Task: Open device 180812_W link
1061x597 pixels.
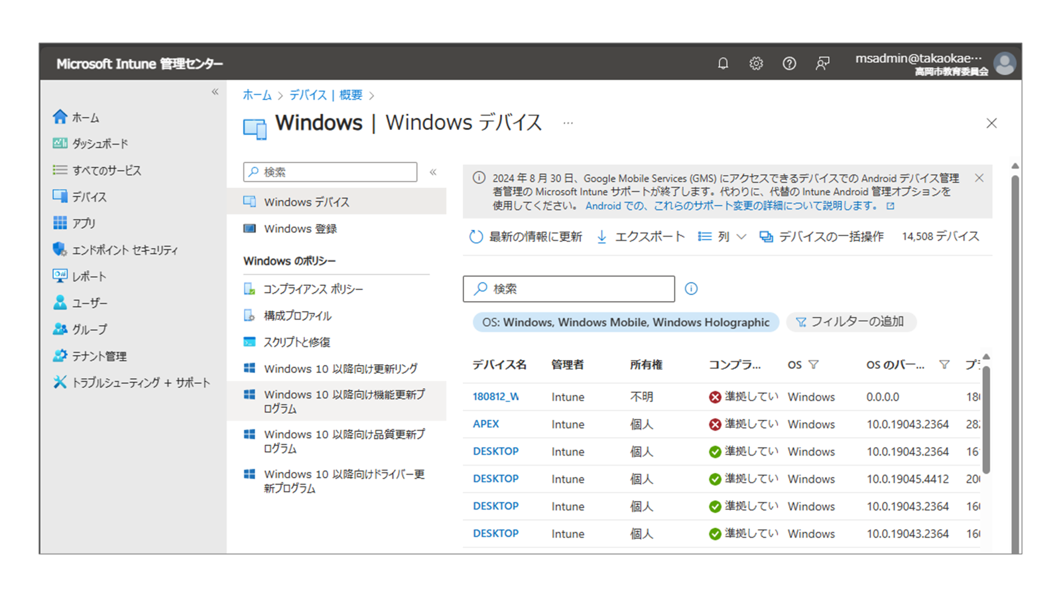Action: 496,397
